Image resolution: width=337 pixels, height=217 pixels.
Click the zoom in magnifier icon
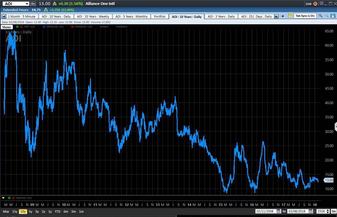coord(320,16)
